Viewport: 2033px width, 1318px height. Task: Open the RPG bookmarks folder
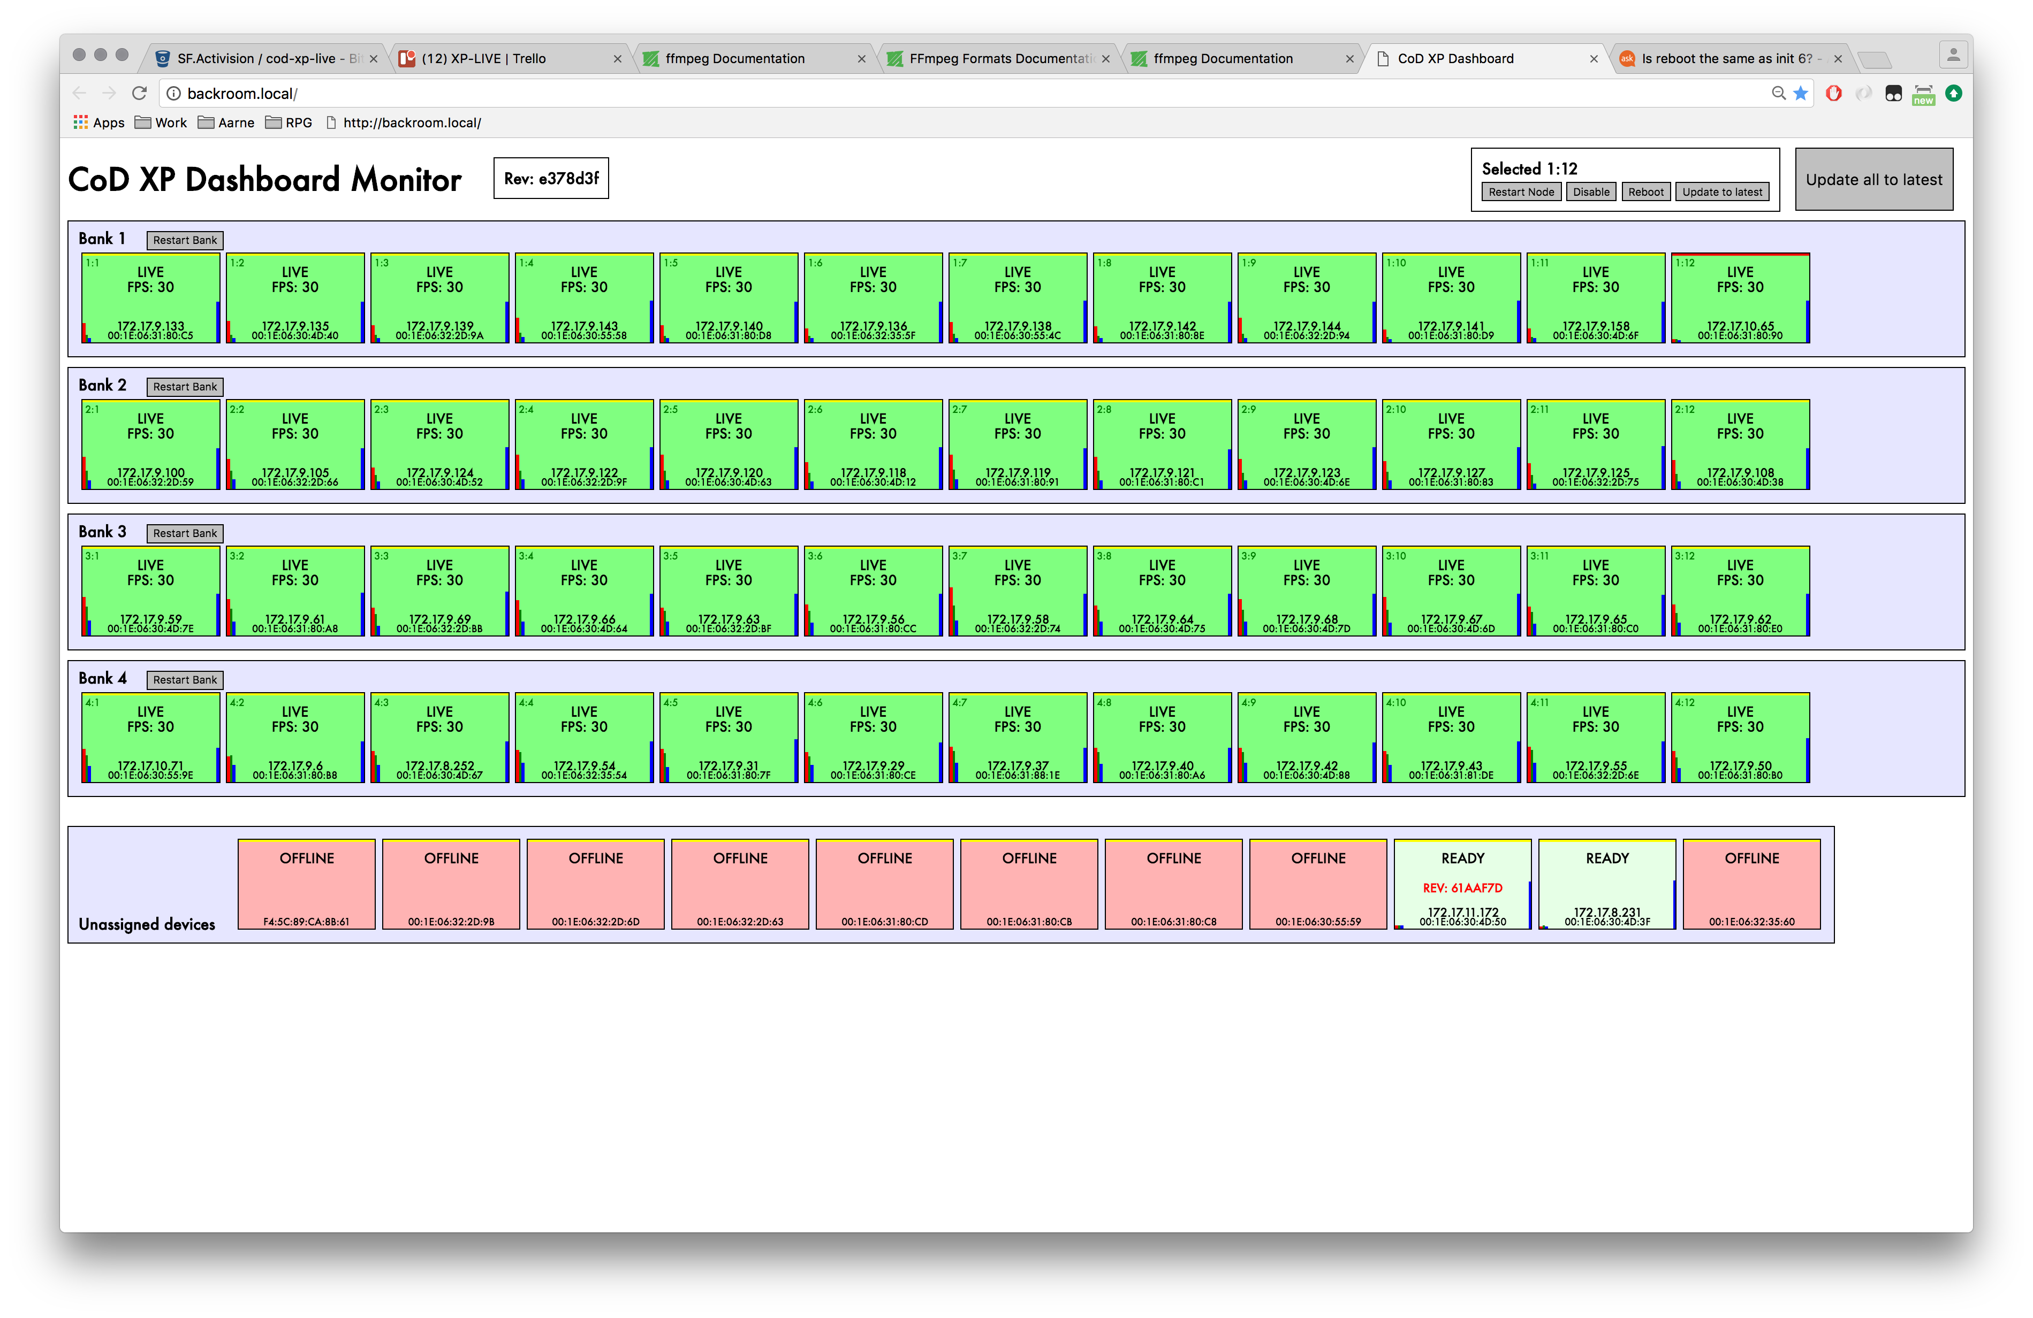tap(289, 122)
